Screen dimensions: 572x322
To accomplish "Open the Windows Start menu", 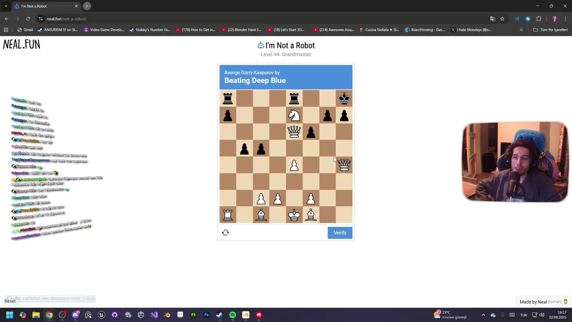I will coord(9,315).
